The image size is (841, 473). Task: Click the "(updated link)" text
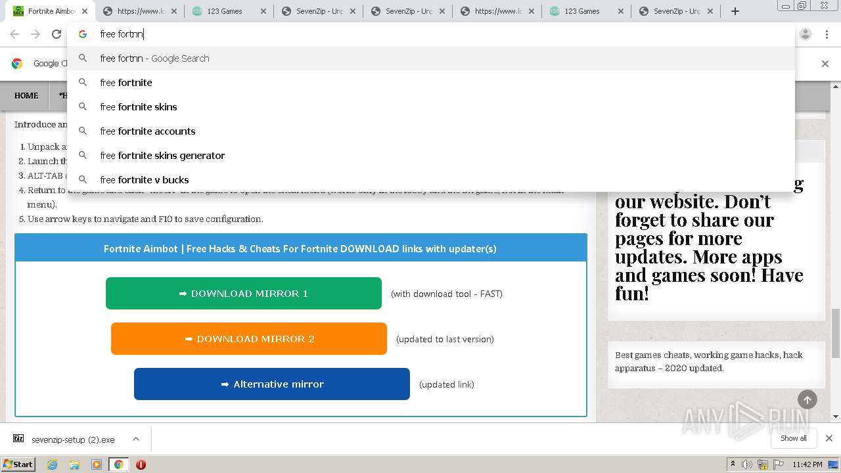(x=447, y=384)
